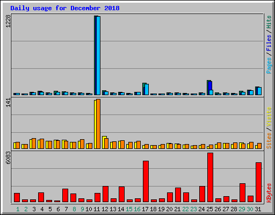Viewport: 275px width, 215px height.
Task: Click the red KBytes bar for day 17
Action: point(146,181)
